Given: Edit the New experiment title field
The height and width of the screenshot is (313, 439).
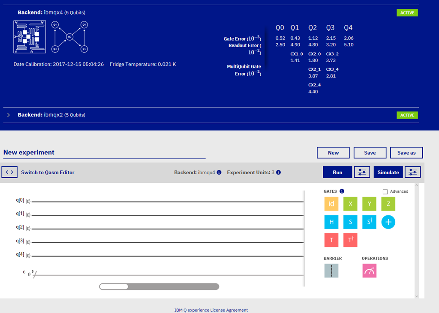Looking at the screenshot, I should coord(104,152).
